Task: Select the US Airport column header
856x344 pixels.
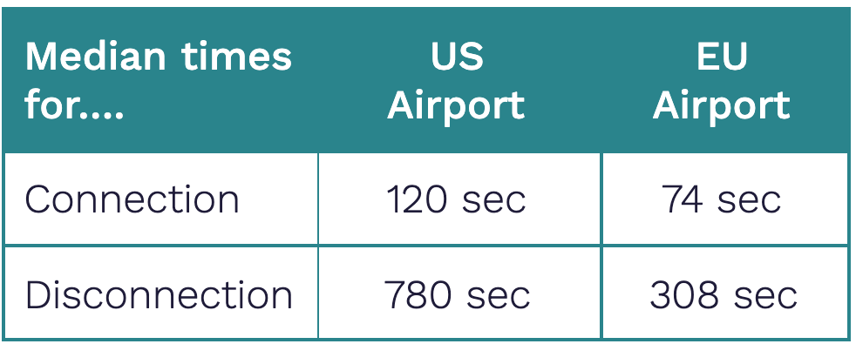Action: click(x=459, y=81)
